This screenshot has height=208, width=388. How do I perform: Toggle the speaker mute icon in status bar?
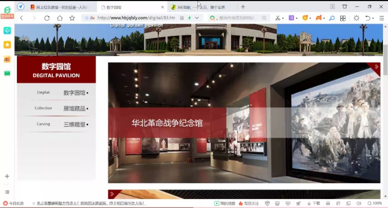tap(359, 204)
